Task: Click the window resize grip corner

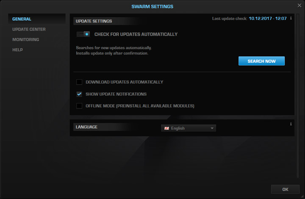Action: (x=302, y=196)
